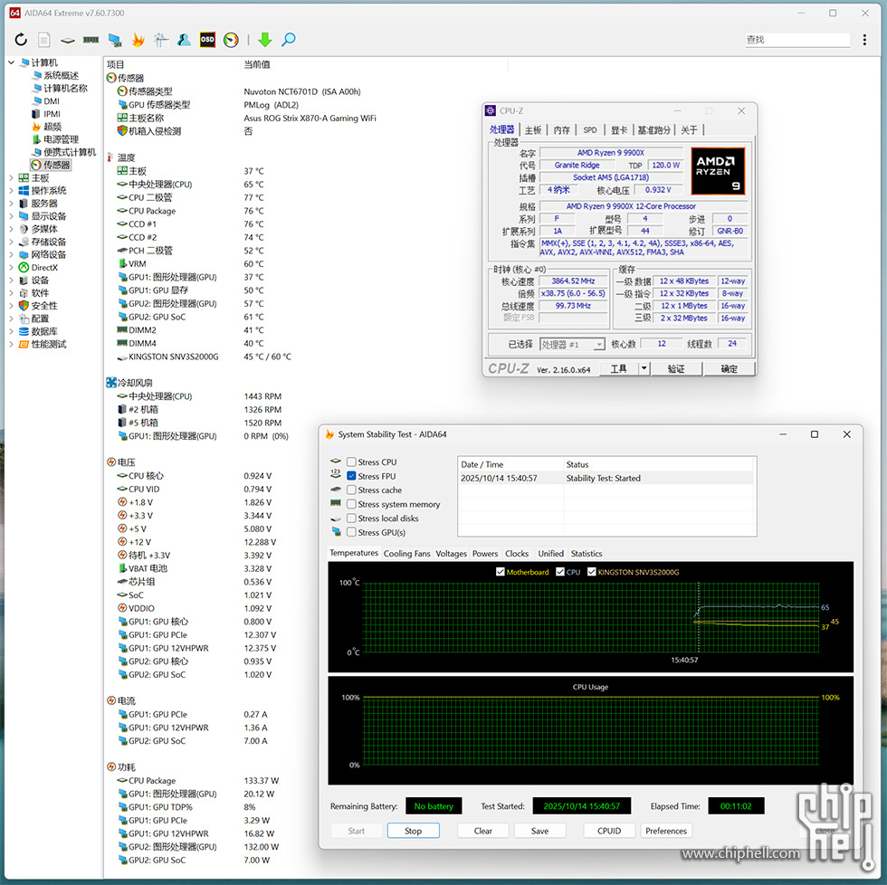Click the Preferences button
The image size is (887, 885).
point(666,831)
